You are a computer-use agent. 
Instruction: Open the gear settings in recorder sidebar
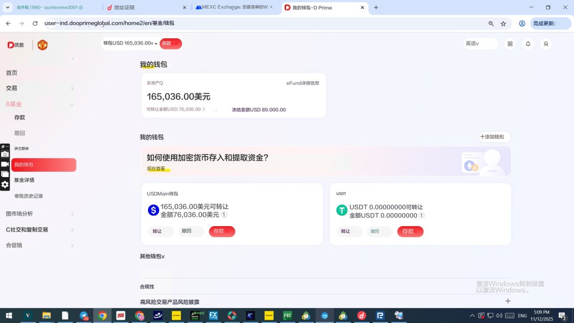tap(5, 185)
